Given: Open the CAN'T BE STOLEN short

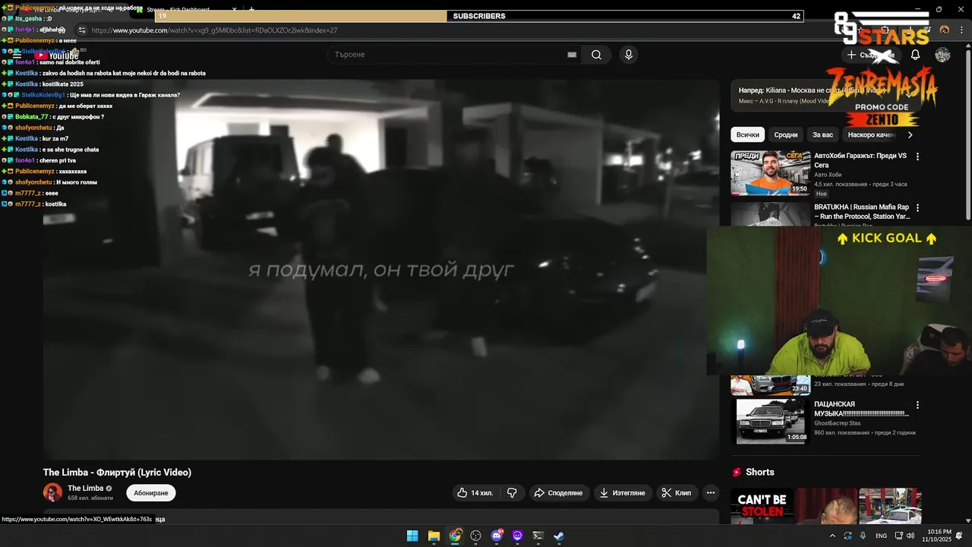Looking at the screenshot, I should 762,506.
